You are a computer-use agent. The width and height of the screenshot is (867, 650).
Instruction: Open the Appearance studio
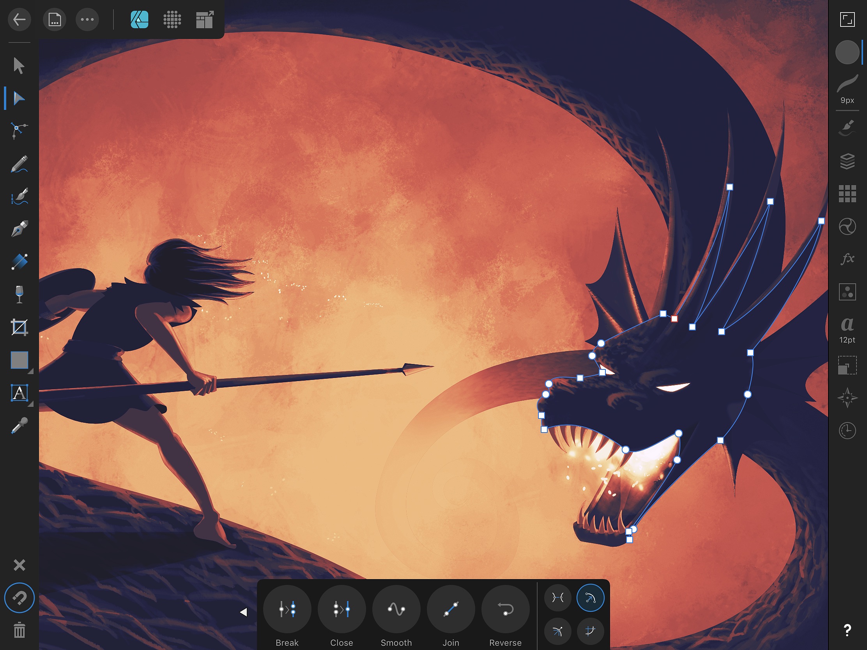(x=847, y=226)
